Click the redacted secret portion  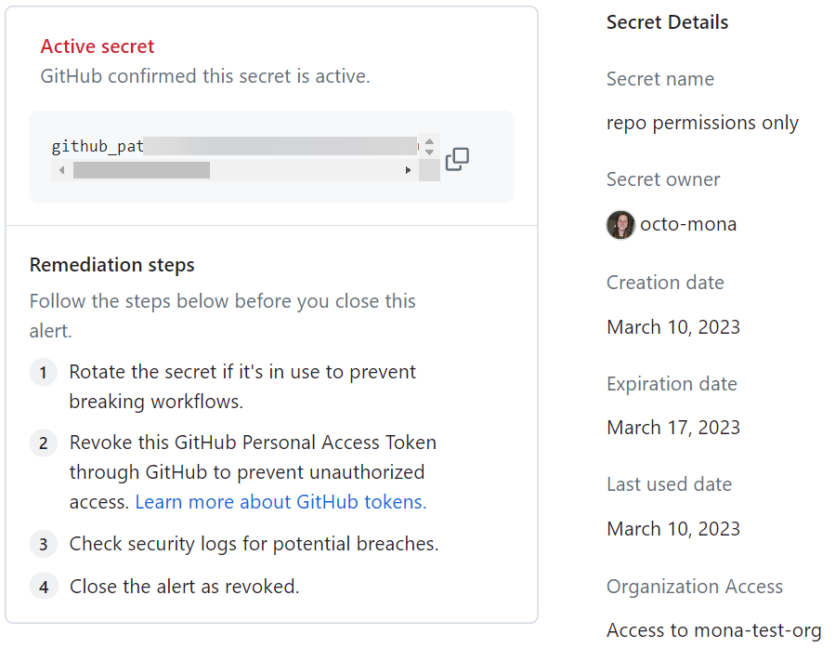click(x=279, y=145)
